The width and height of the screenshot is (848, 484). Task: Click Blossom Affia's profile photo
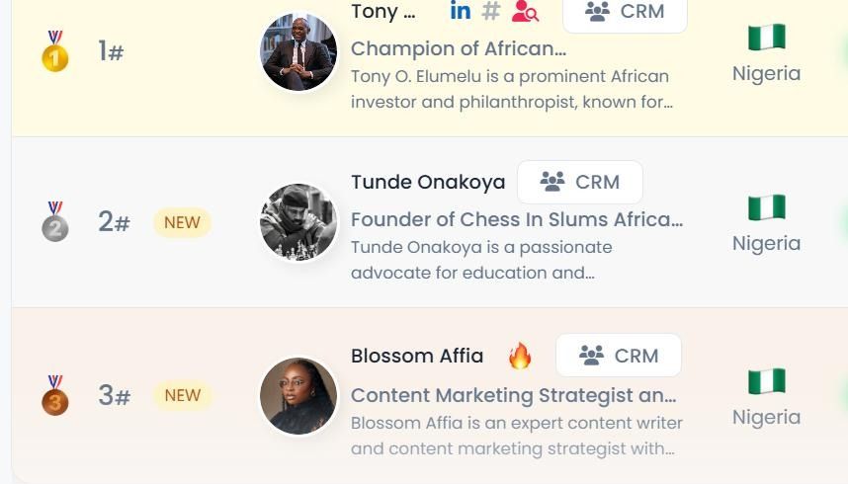click(298, 395)
